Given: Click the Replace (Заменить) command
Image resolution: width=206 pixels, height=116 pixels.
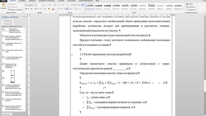Looking at the screenshot, I should tap(191, 7).
